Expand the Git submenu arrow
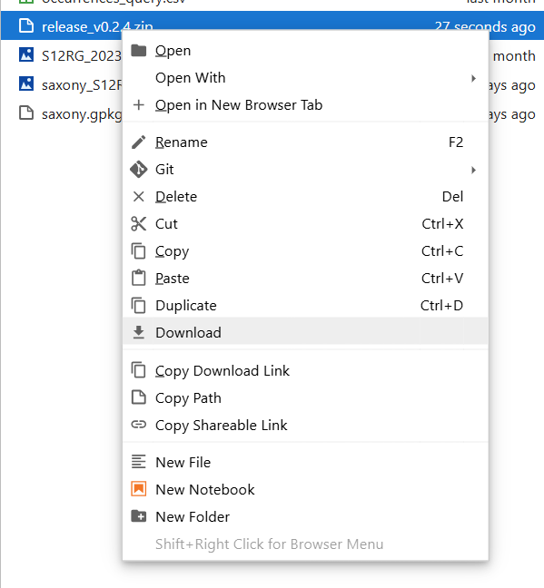This screenshot has width=544, height=588. tap(473, 170)
